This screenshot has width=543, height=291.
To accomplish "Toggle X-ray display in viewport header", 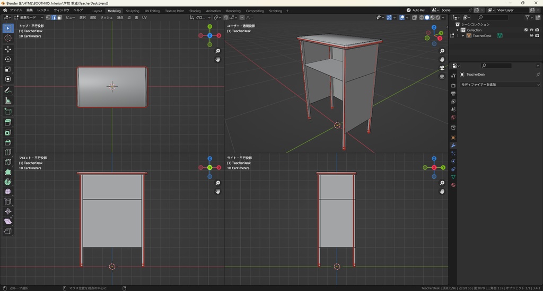I will (414, 17).
